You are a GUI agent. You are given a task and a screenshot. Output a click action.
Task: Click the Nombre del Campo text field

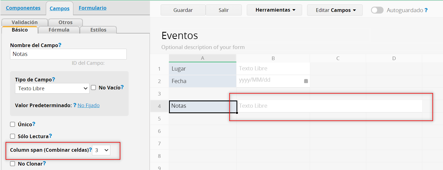coord(68,54)
